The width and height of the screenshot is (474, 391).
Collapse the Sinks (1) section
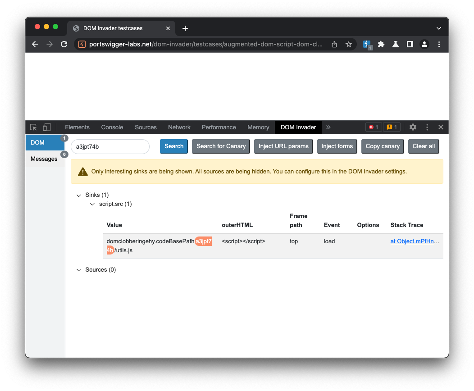tap(79, 195)
